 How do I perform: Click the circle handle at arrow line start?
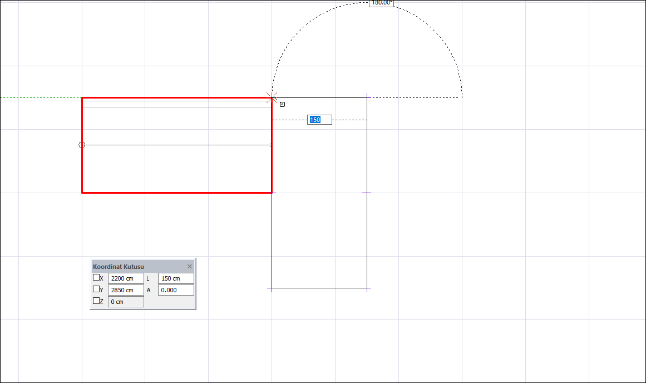coord(82,145)
